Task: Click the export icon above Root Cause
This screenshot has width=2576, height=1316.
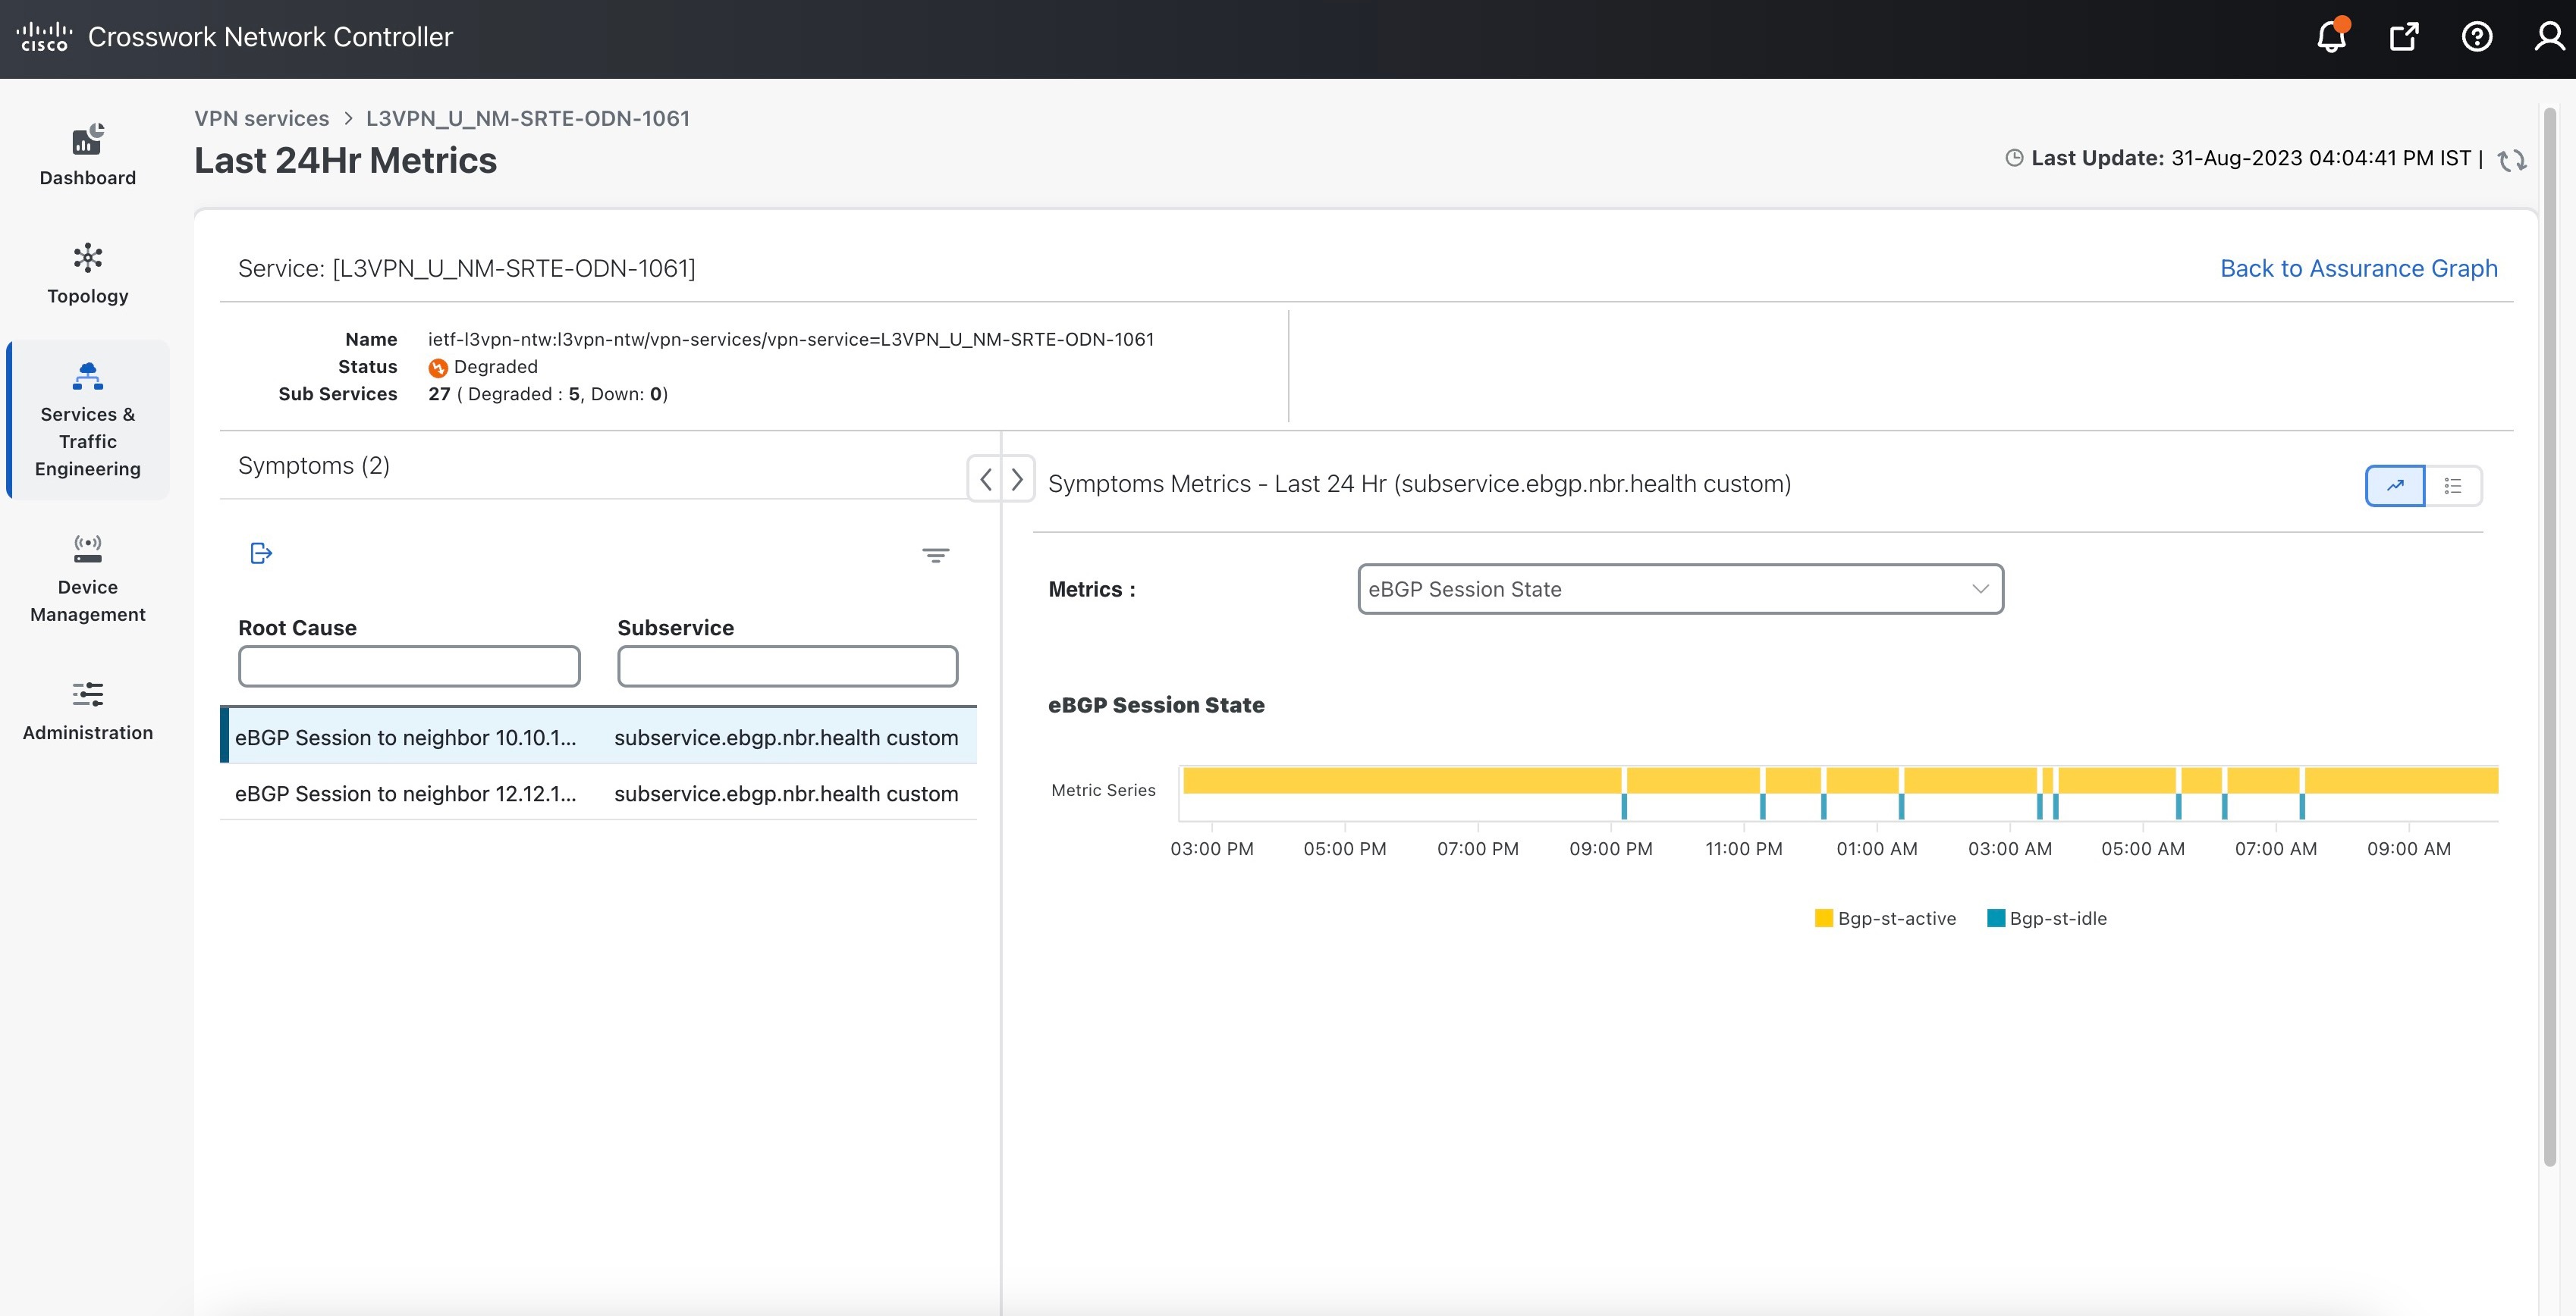Action: point(261,553)
